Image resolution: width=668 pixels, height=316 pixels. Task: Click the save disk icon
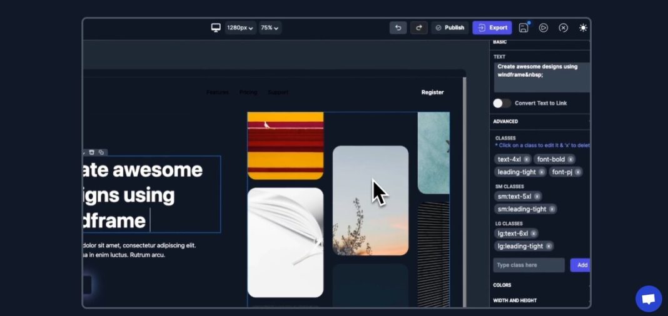[x=524, y=27]
